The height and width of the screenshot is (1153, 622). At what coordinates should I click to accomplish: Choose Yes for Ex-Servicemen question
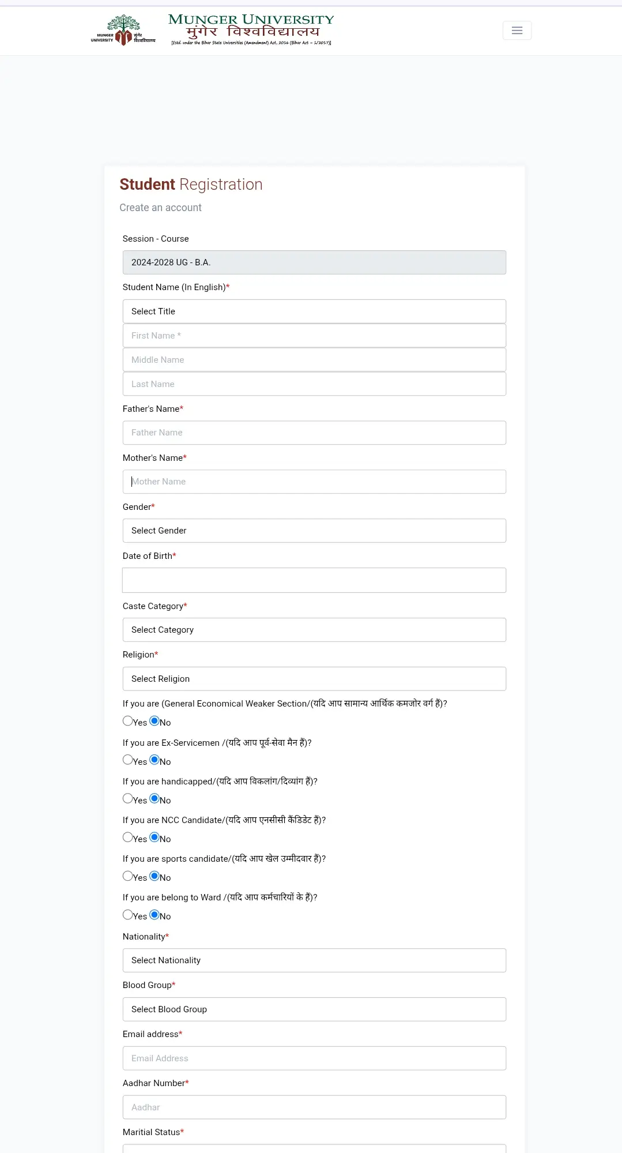[128, 760]
